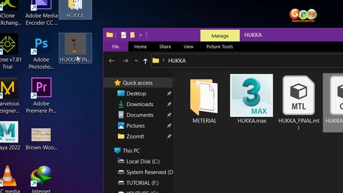Unpin Desktop using its pin icon
This screenshot has height=193, width=343.
pos(169,93)
